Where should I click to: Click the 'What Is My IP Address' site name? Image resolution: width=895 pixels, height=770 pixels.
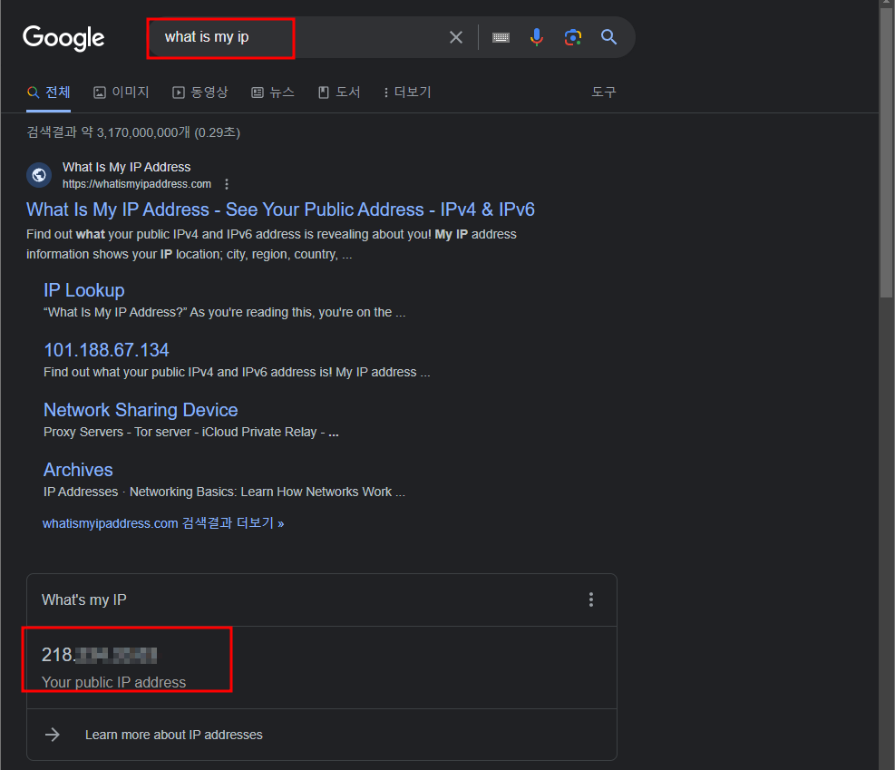pos(126,167)
